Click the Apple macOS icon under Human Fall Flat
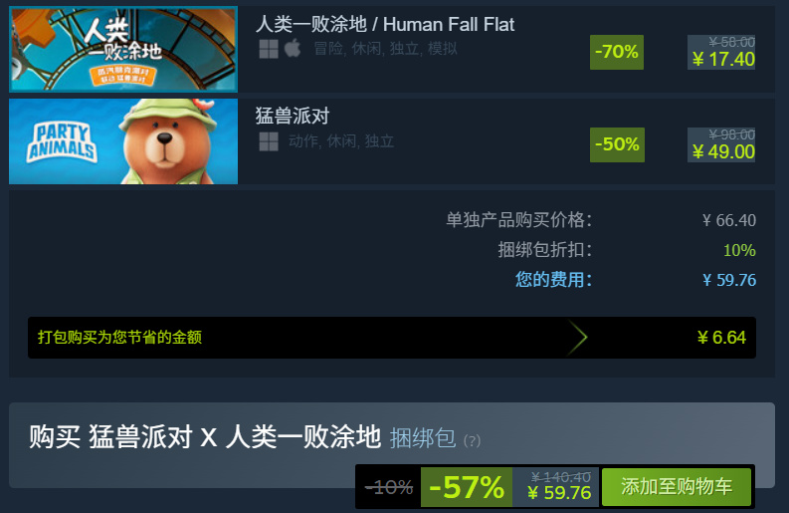 (x=293, y=49)
